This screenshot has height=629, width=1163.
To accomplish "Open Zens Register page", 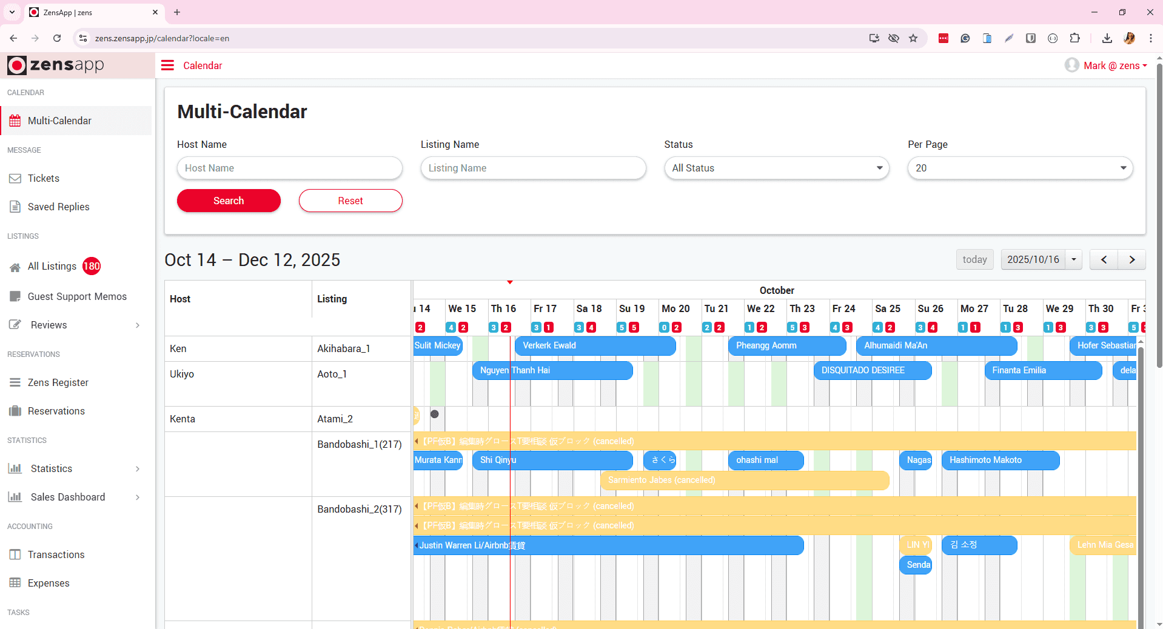I will point(58,382).
